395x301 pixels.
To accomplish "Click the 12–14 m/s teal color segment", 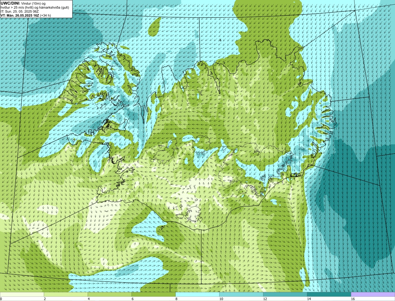I will click(285, 294).
